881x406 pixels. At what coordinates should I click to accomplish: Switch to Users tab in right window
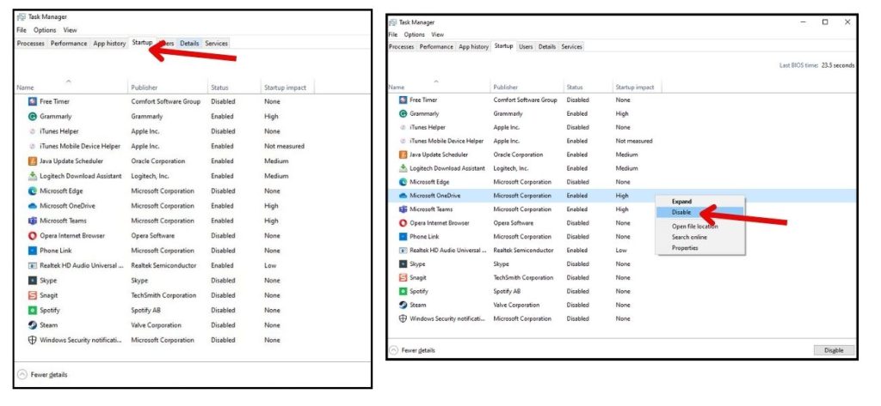pos(526,47)
